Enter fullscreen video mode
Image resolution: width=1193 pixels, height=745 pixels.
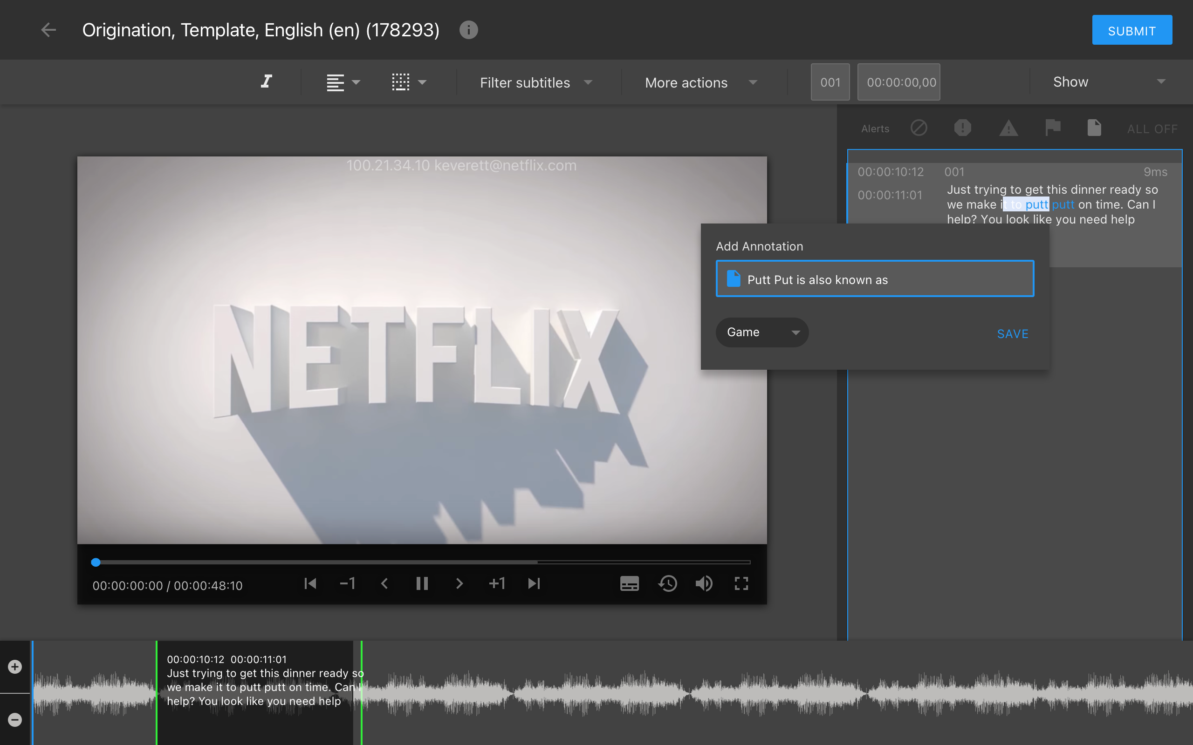tap(741, 584)
